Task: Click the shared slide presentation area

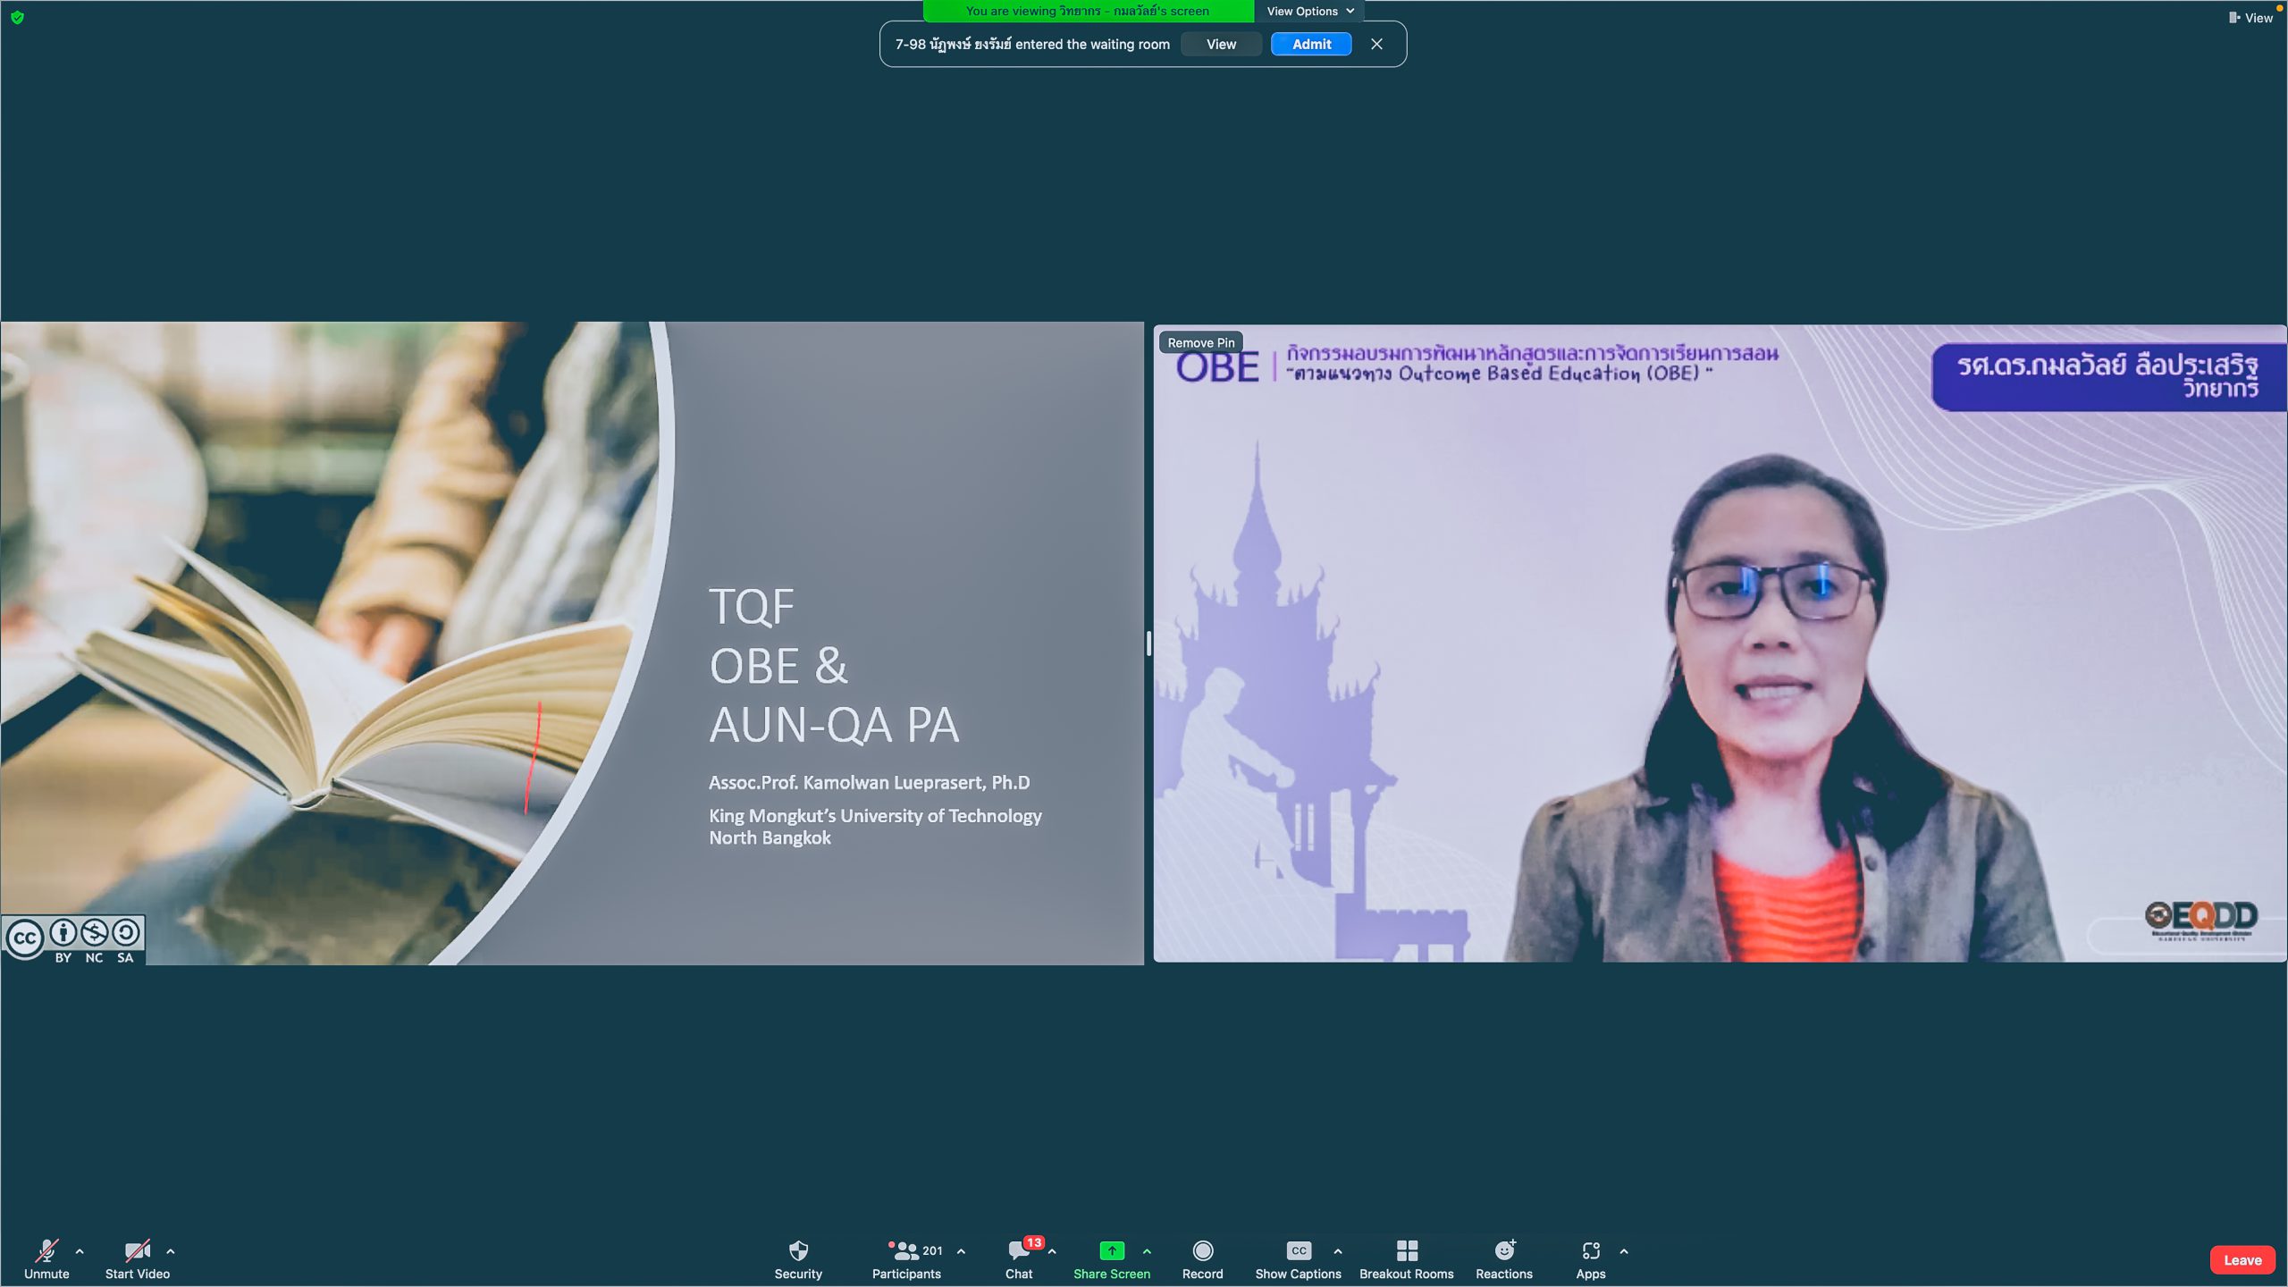Action: tap(572, 643)
